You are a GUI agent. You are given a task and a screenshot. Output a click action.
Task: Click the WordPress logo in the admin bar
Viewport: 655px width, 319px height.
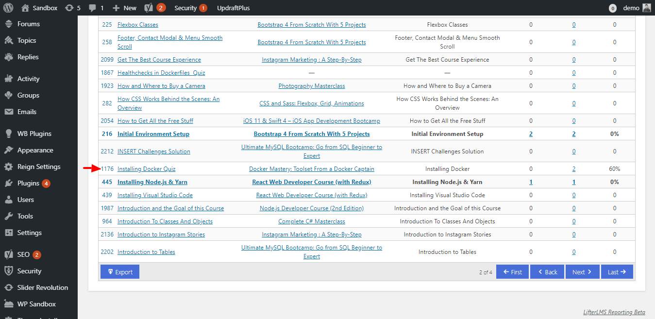click(8, 8)
